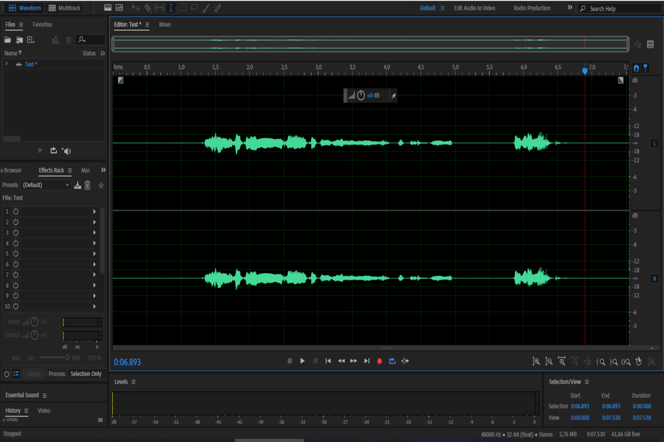Show hidden panel tabs with double chevron
664x442 pixels.
click(103, 170)
